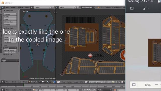Open the viewport shading selector
Image resolution: width=161 pixels, height=91 pixels.
point(44,82)
